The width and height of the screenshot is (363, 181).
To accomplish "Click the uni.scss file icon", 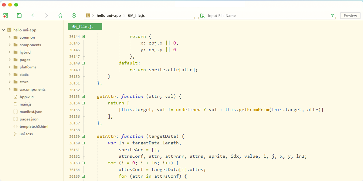I will tap(15, 134).
